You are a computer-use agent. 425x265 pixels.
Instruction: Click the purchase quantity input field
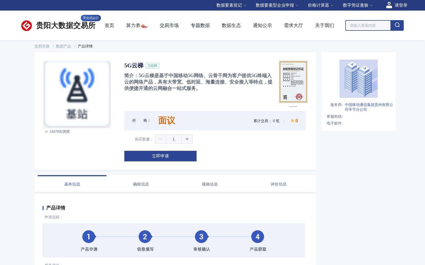[x=174, y=139]
